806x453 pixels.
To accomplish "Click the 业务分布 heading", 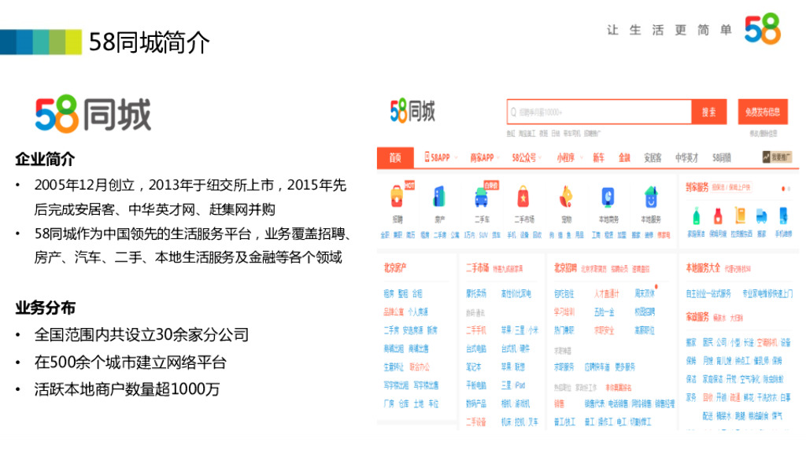I will pyautogui.click(x=45, y=308).
